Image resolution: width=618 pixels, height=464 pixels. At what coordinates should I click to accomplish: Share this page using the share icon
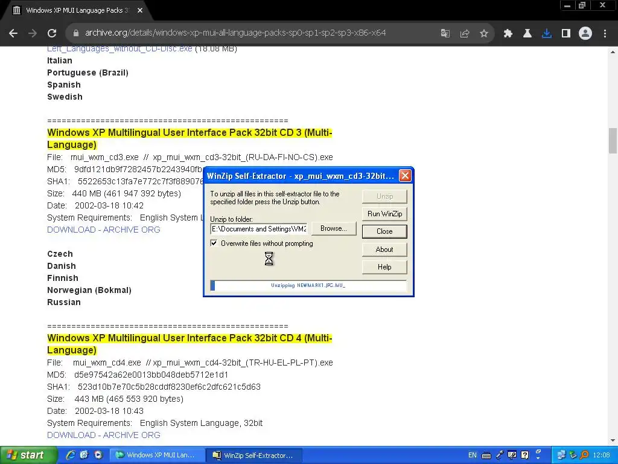click(465, 33)
